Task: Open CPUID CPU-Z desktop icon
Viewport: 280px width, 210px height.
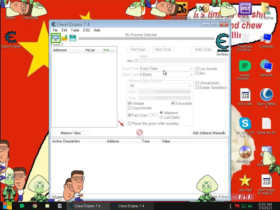Action: tap(245, 11)
